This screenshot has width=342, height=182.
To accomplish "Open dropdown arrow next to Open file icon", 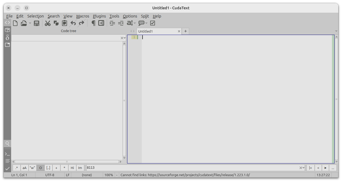I will [x=30, y=23].
